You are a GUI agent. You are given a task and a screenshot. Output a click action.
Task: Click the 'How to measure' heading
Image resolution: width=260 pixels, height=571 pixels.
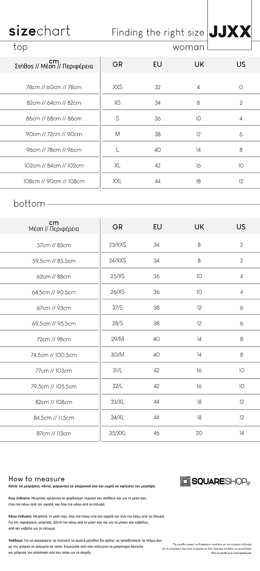coord(37,479)
